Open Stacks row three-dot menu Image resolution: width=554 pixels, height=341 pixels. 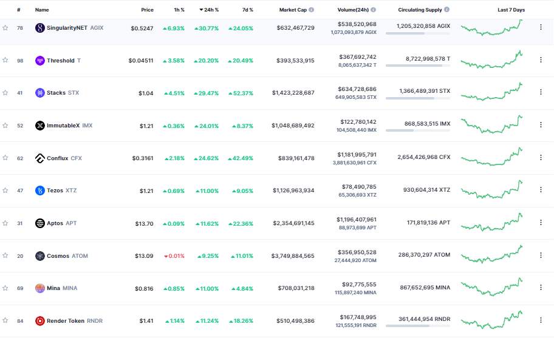(x=541, y=92)
